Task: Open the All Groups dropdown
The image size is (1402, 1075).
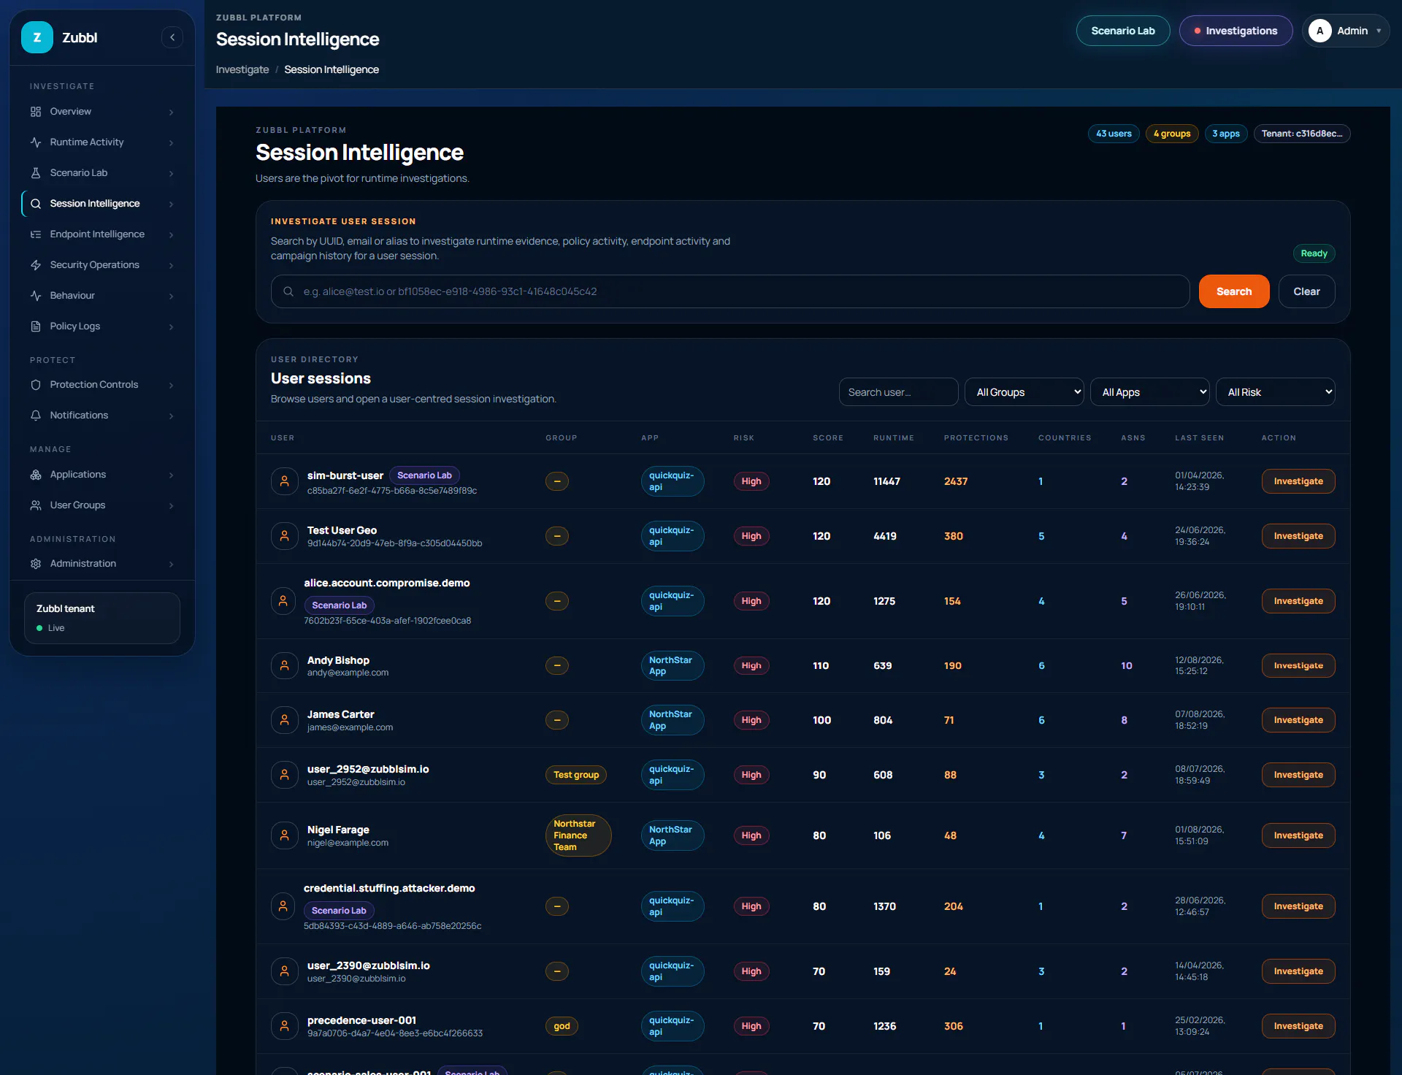Action: (x=1024, y=392)
